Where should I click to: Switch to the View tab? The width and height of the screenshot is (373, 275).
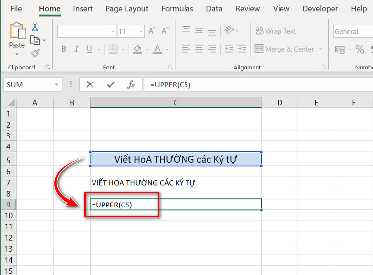(x=281, y=9)
